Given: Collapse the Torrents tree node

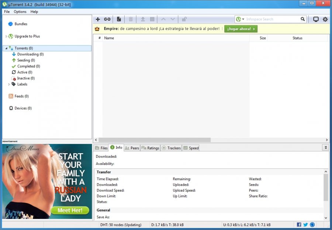Looking at the screenshot, I should coord(6,48).
